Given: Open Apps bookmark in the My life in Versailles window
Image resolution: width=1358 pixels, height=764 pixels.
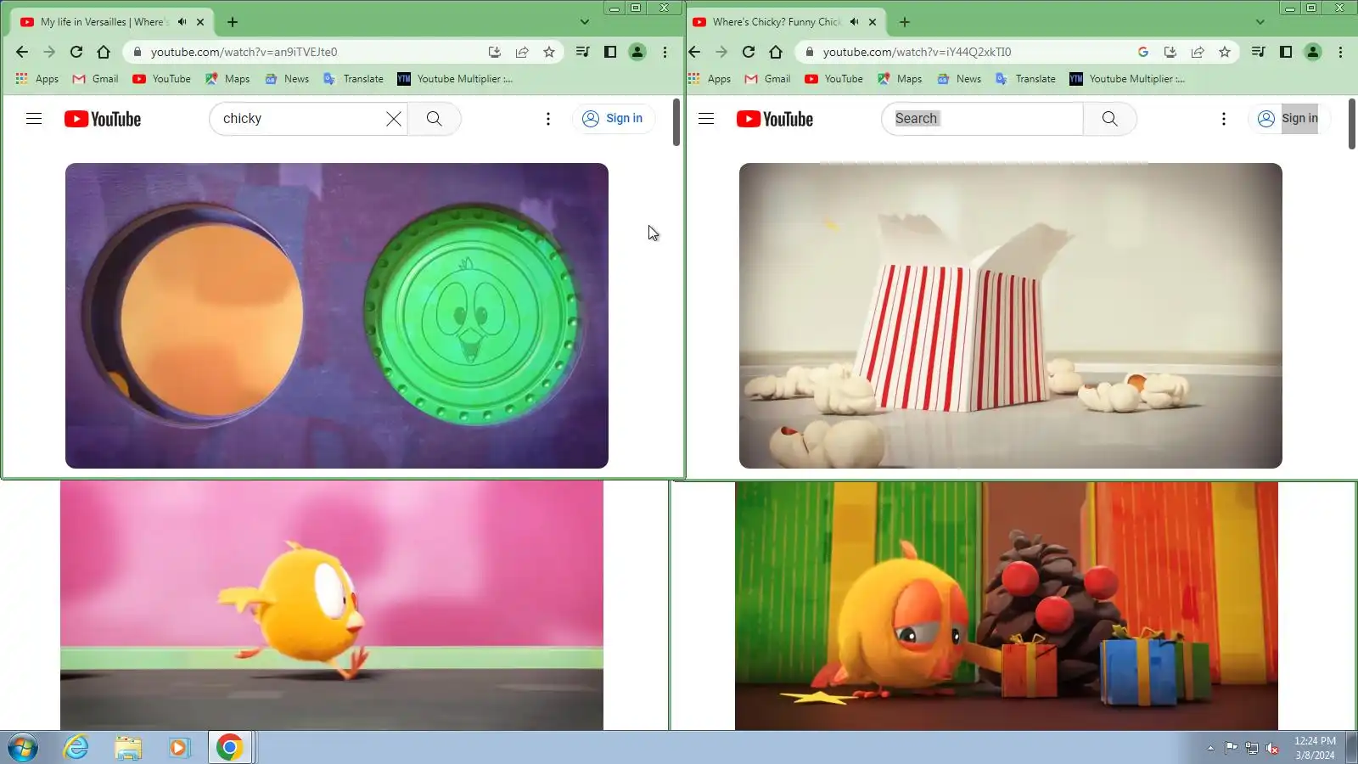Looking at the screenshot, I should point(37,79).
